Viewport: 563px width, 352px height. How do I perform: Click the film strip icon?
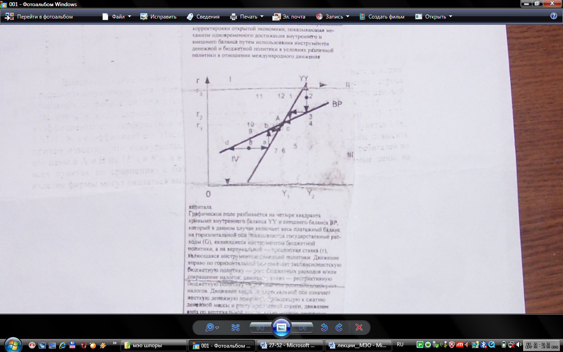(362, 17)
